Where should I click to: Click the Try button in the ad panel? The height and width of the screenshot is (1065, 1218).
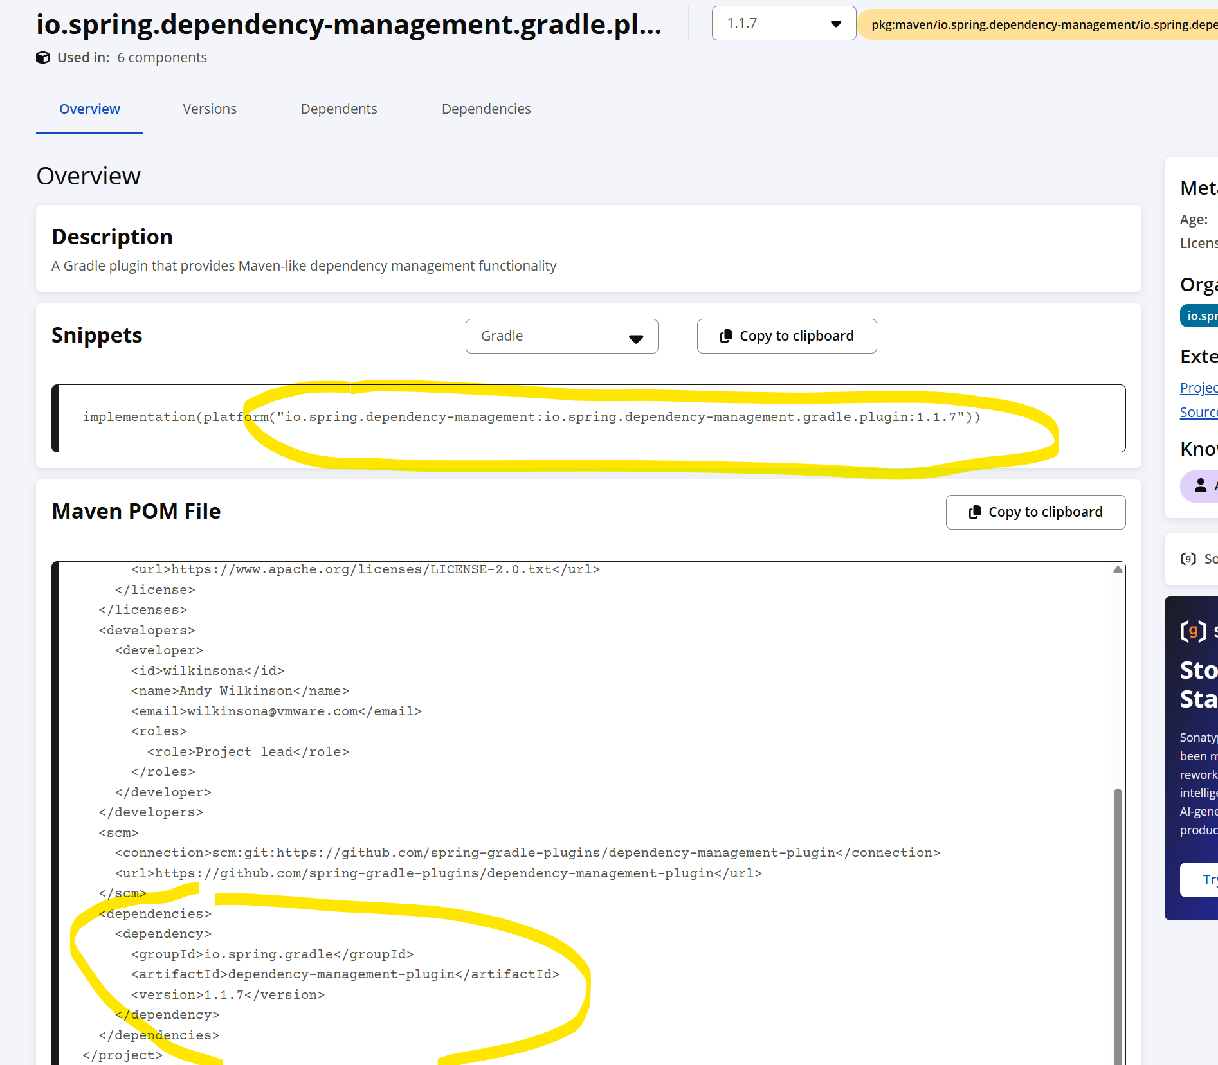(x=1199, y=879)
